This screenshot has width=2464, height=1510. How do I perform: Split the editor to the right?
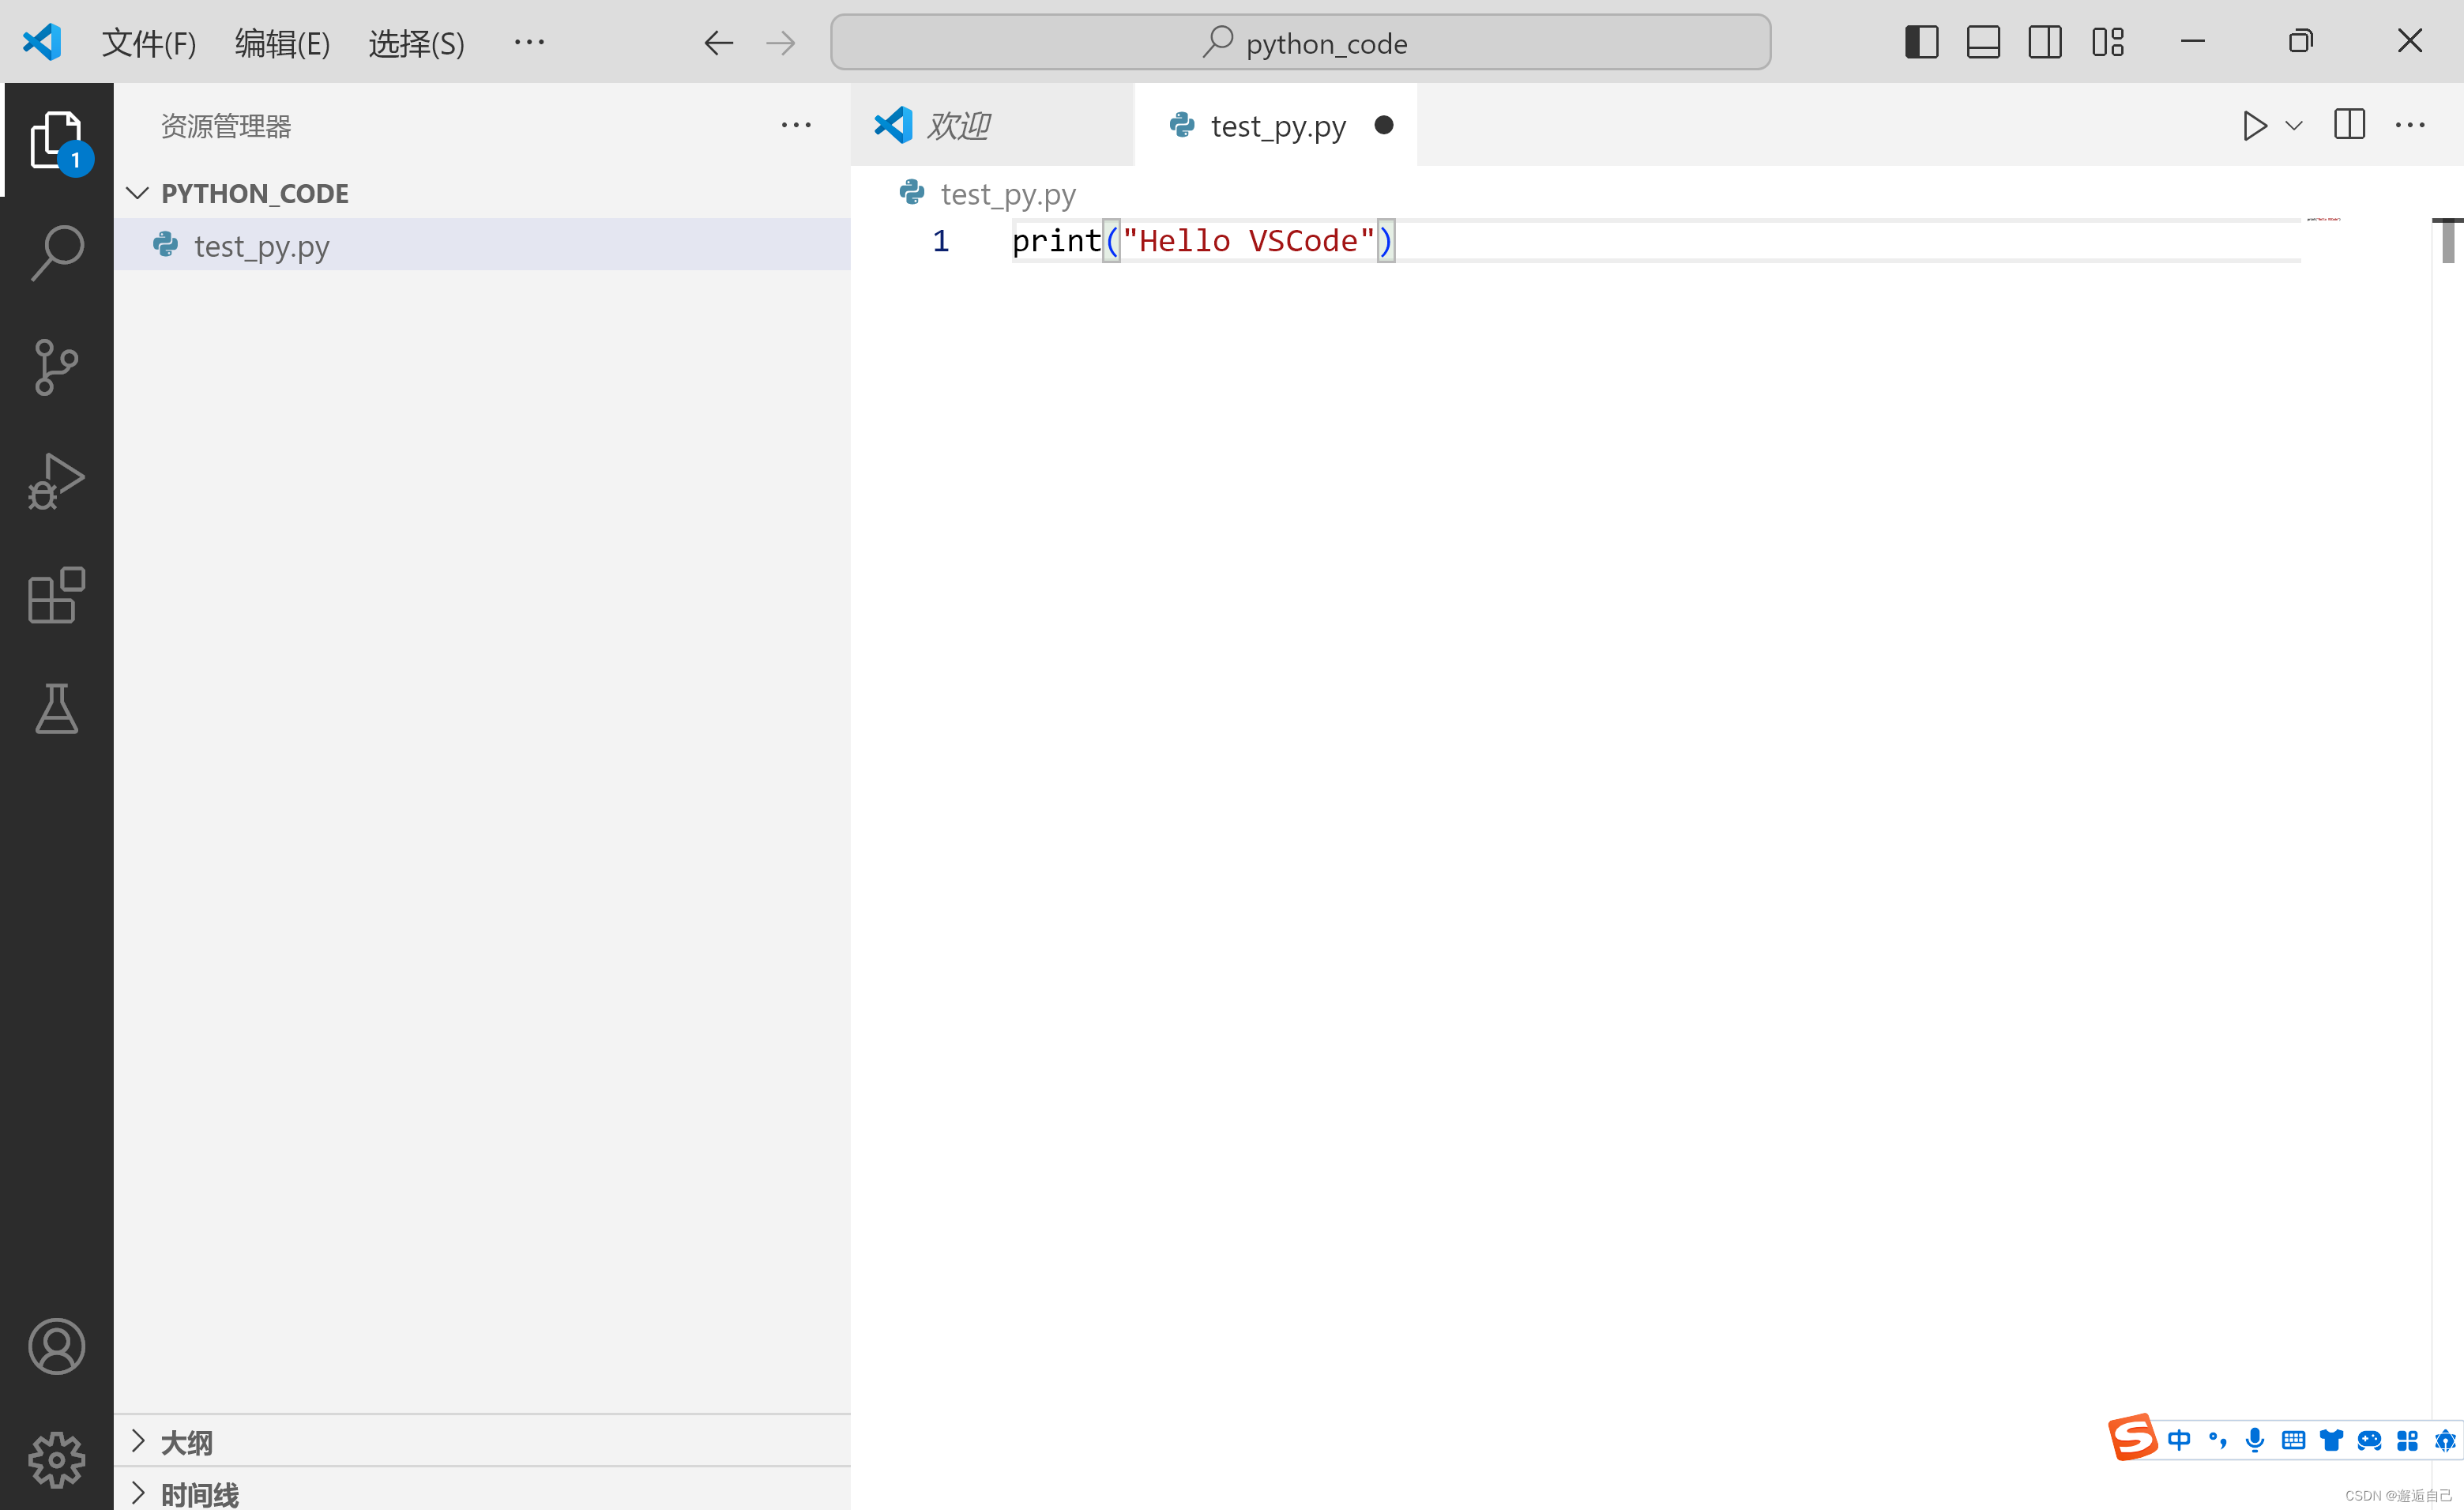pyautogui.click(x=2349, y=125)
